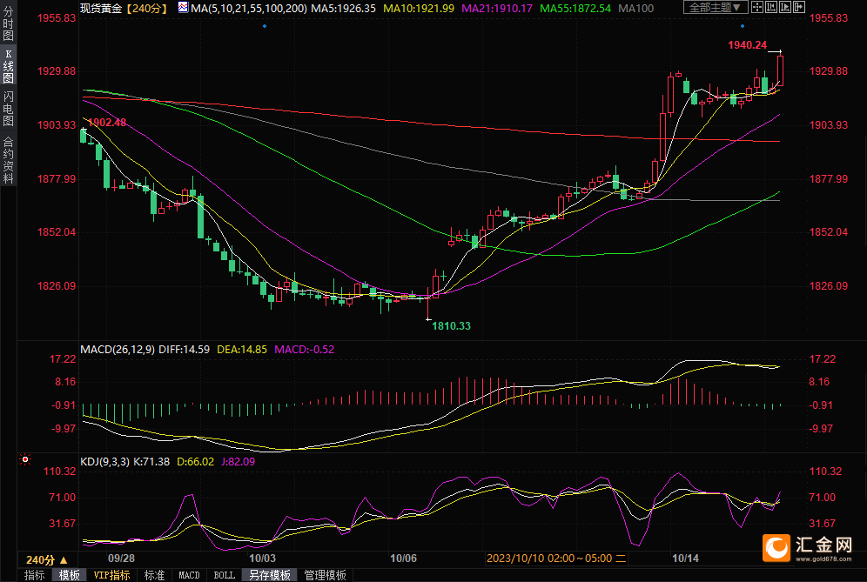Viewport: 867px width, 582px height.
Task: Click 另存模板 to save template
Action: (269, 575)
